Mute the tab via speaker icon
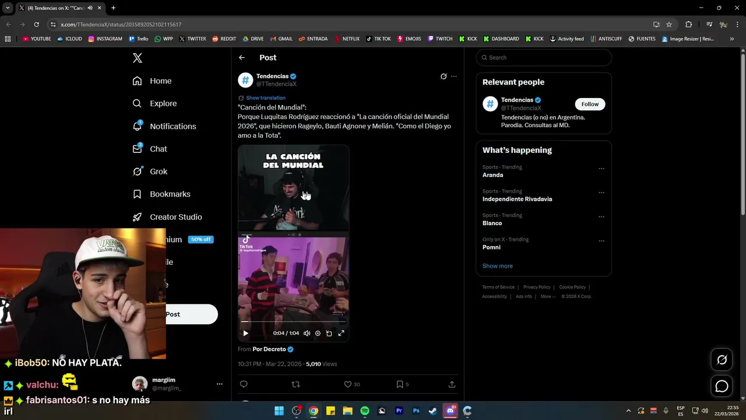 90,8
